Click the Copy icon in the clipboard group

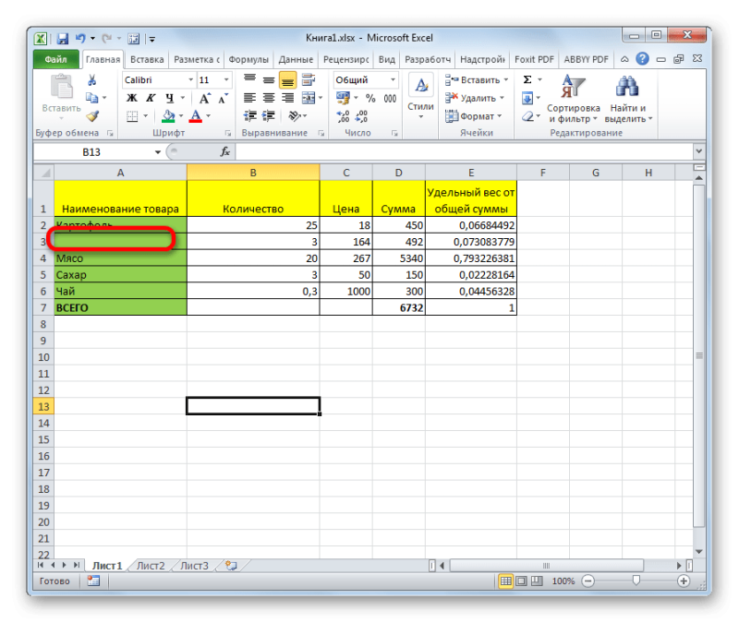point(91,98)
